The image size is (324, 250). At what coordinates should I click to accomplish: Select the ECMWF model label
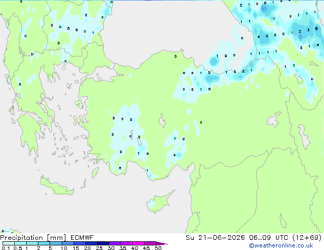click(82, 238)
